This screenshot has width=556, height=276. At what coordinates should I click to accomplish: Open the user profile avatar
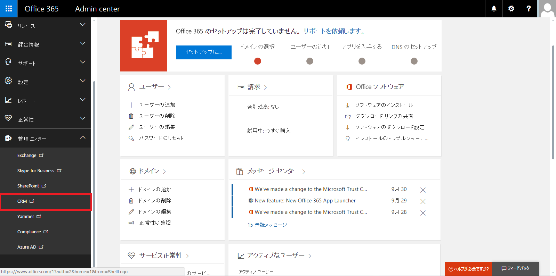pos(547,9)
